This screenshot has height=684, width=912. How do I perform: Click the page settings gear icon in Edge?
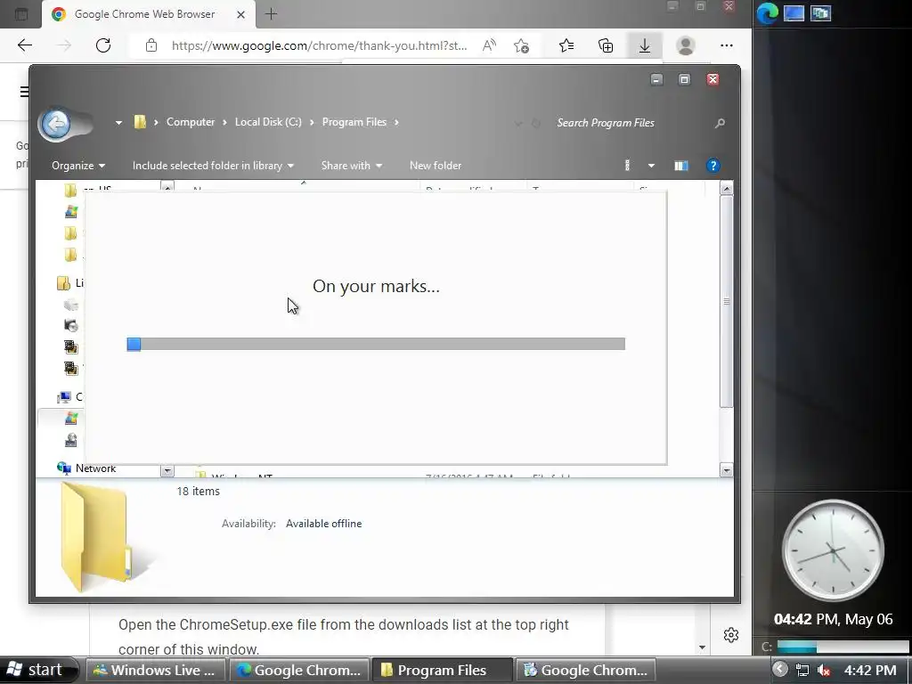click(x=731, y=634)
